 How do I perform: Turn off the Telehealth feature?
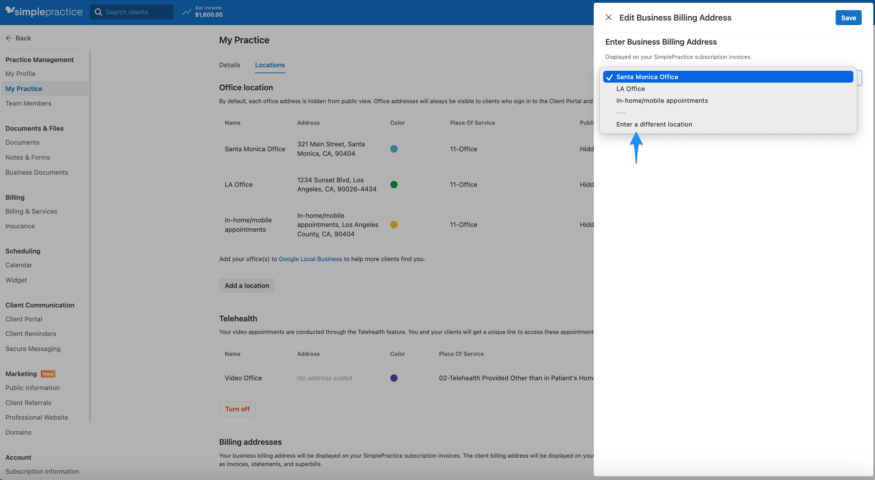pyautogui.click(x=237, y=409)
